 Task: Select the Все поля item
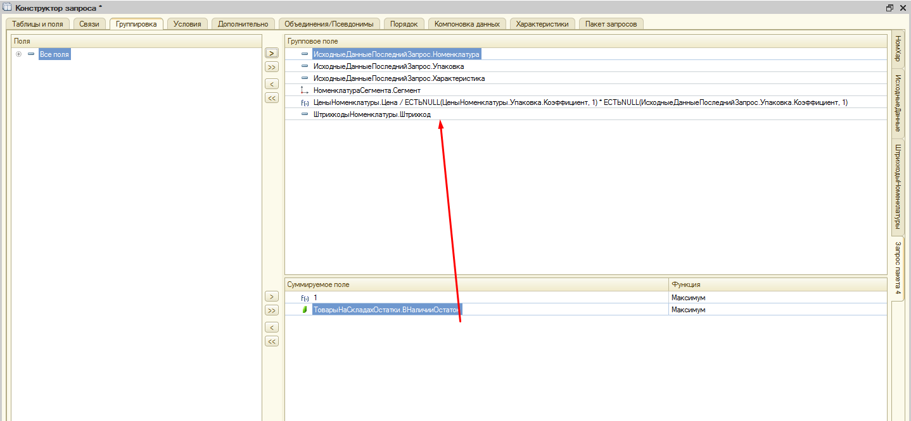pos(54,54)
